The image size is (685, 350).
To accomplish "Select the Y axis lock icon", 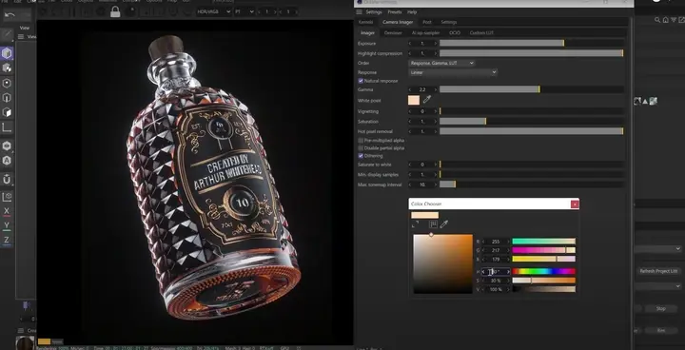I will (x=7, y=226).
